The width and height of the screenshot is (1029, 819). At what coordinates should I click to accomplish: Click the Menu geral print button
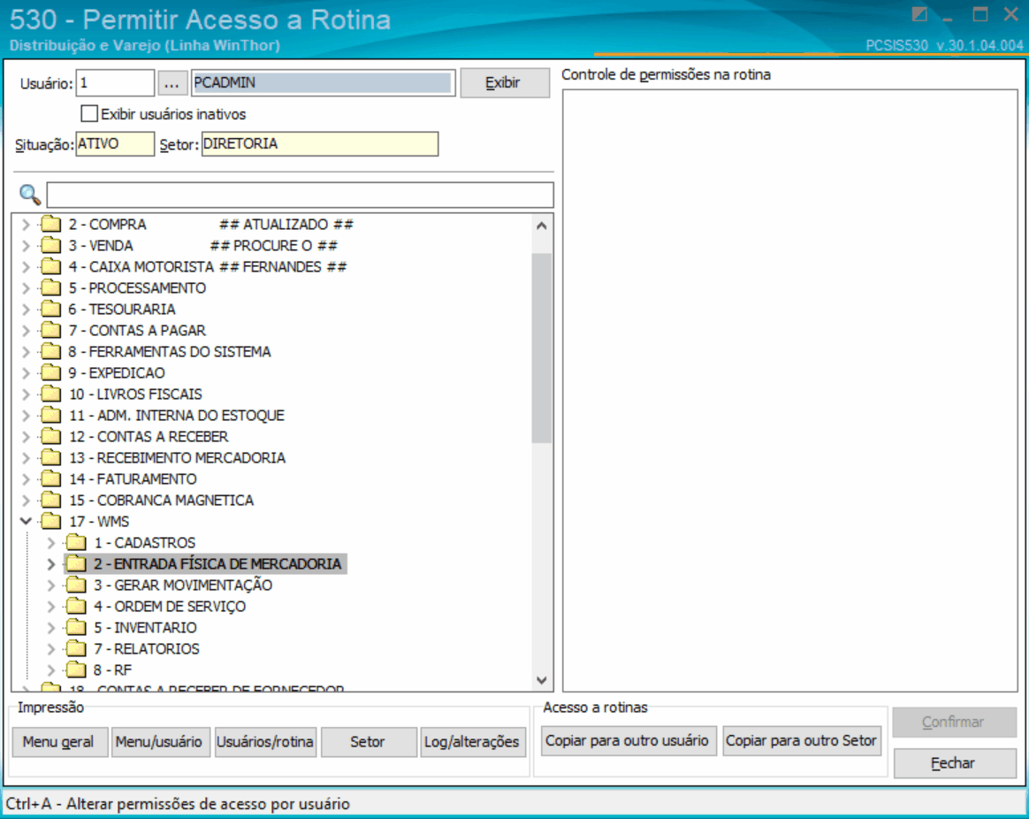[58, 742]
